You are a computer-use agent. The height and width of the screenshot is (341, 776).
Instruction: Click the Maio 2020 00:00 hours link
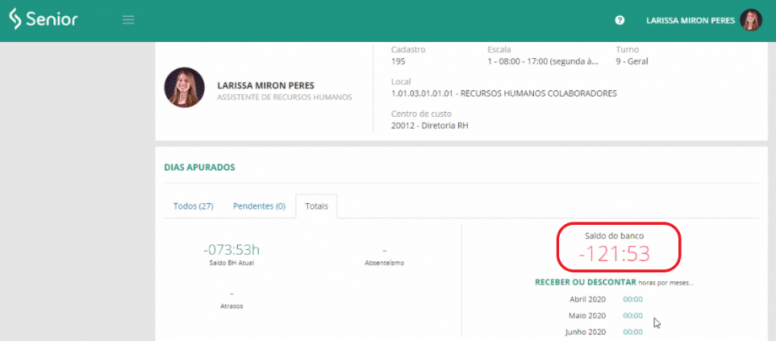point(633,316)
